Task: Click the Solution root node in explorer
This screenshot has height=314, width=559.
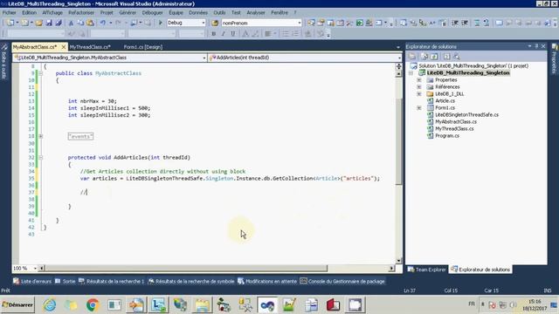Action: [473, 66]
